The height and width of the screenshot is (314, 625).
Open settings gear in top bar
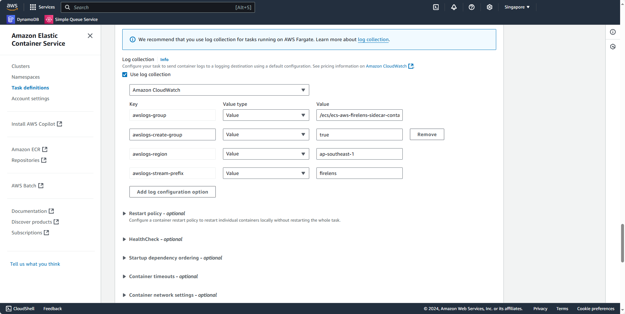[489, 7]
